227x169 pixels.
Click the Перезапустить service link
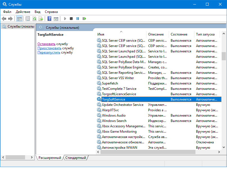click(49, 52)
